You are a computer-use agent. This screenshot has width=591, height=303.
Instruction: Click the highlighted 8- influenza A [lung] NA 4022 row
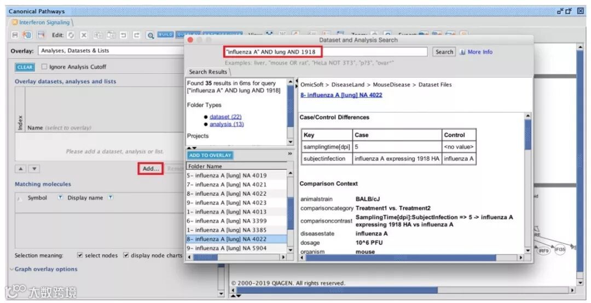(x=237, y=239)
